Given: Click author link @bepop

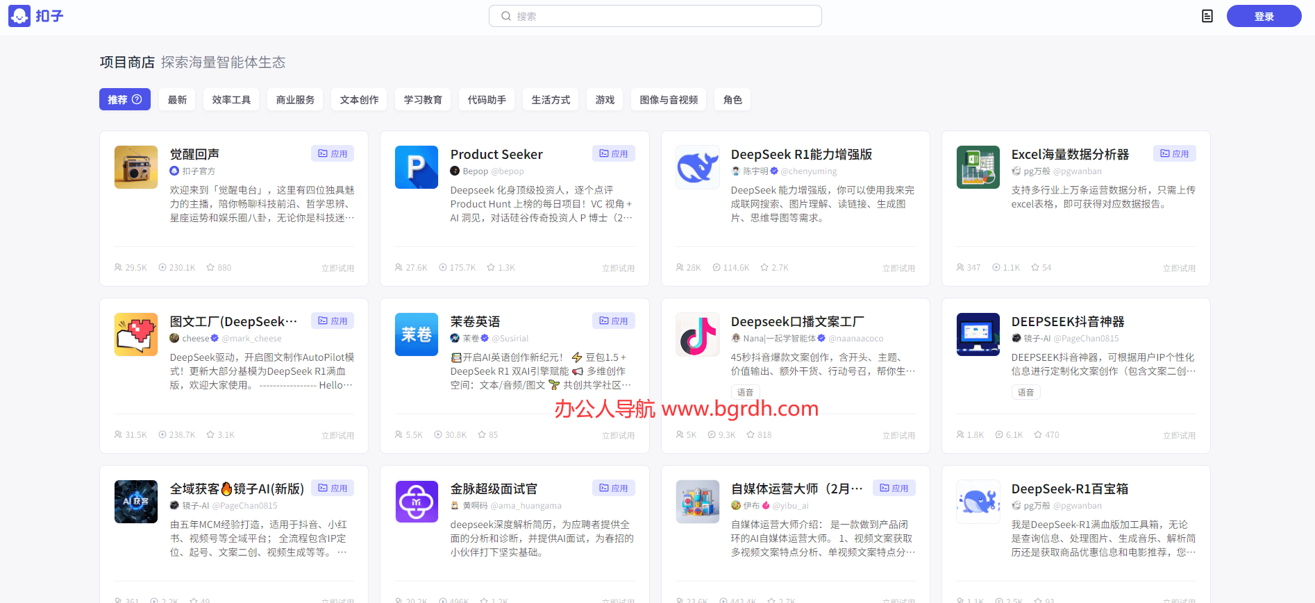Looking at the screenshot, I should tap(508, 171).
